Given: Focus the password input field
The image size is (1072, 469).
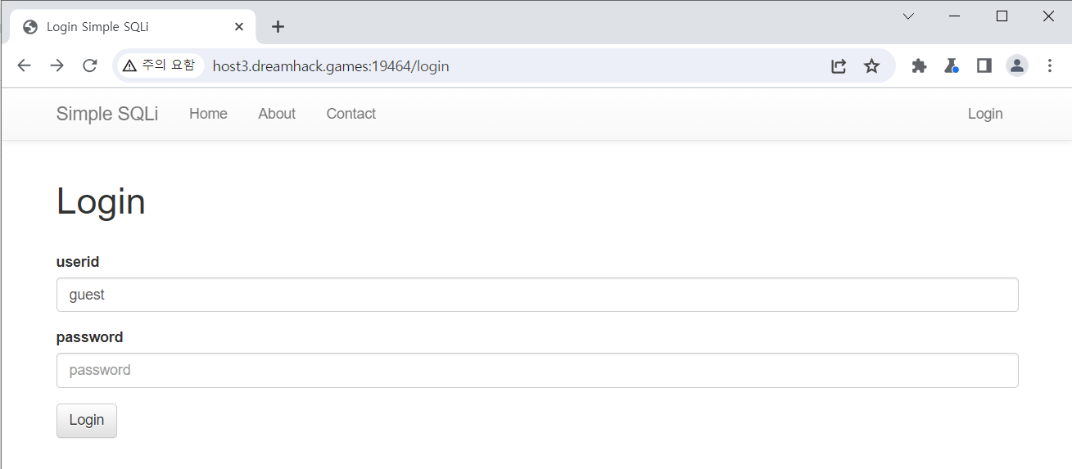Looking at the screenshot, I should [537, 370].
